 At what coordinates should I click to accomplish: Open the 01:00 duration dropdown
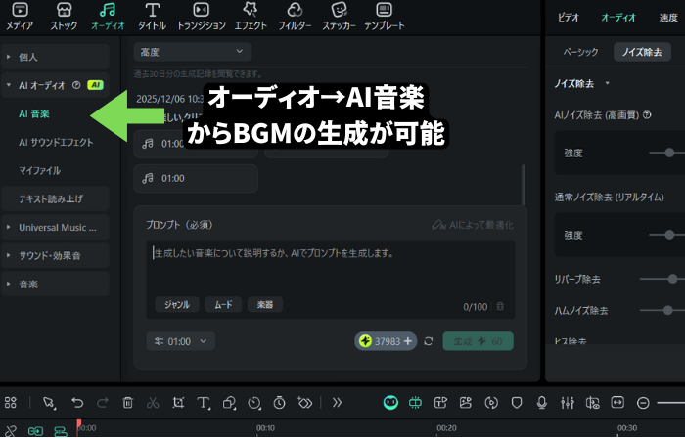point(180,341)
